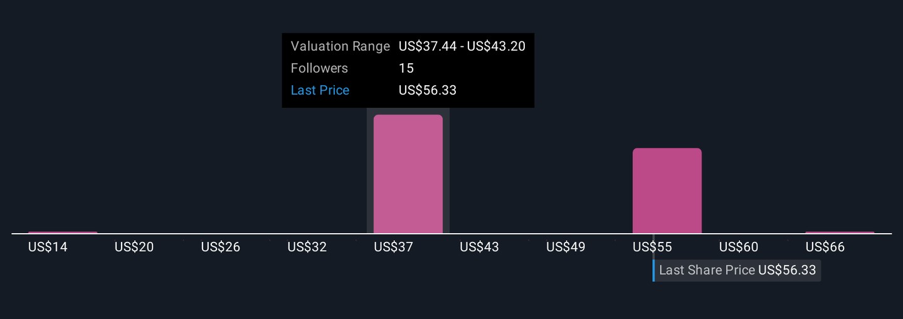Open the Last Price link in tooltip
This screenshot has width=903, height=319.
click(x=320, y=90)
